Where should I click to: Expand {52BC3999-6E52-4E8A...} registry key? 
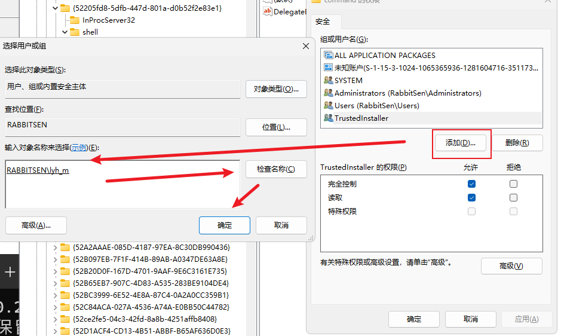(55, 295)
